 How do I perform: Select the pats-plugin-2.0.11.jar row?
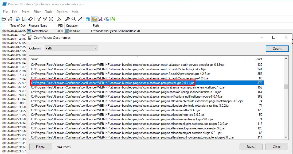click(x=147, y=83)
